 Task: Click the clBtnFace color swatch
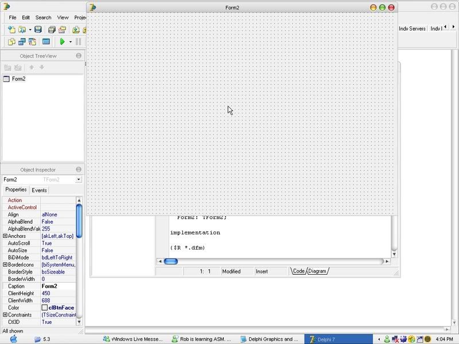(x=45, y=308)
